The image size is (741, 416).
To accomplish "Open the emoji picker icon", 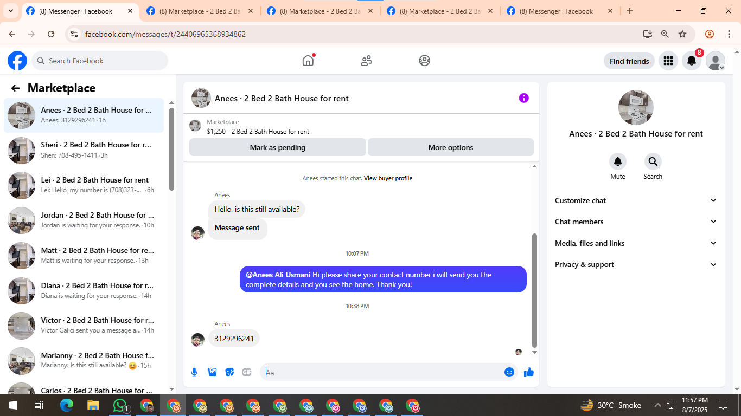I will [509, 372].
